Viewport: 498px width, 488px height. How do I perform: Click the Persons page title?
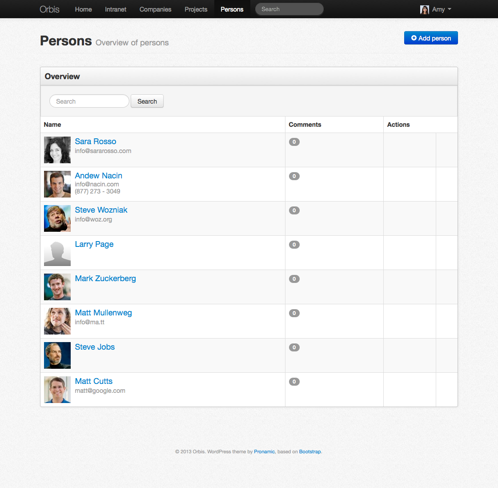tap(66, 41)
